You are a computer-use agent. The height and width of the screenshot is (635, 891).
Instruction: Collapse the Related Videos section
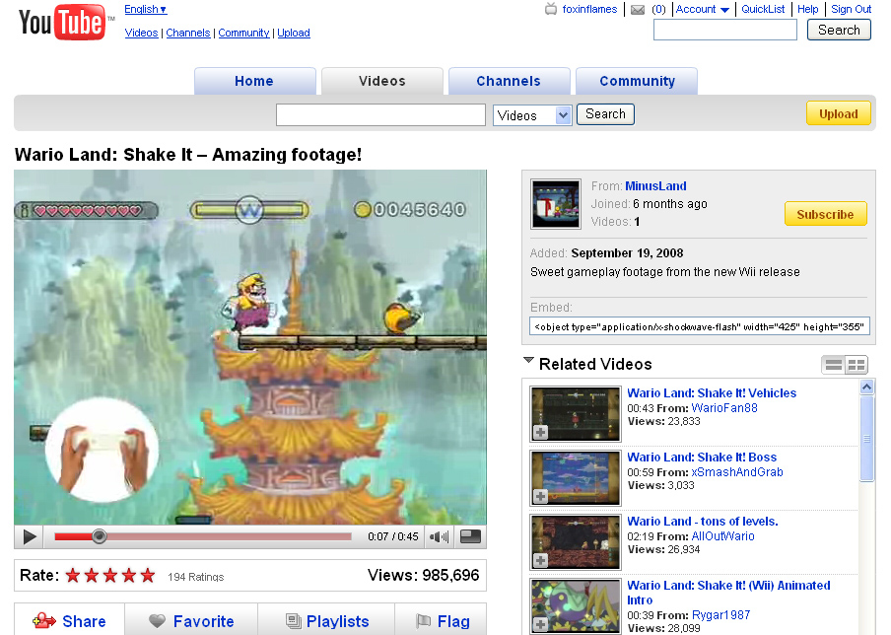coord(528,361)
